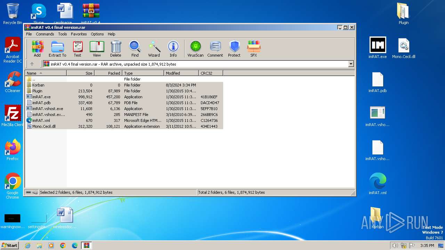
Task: Click the SFX toolbar icon
Action: tap(254, 49)
